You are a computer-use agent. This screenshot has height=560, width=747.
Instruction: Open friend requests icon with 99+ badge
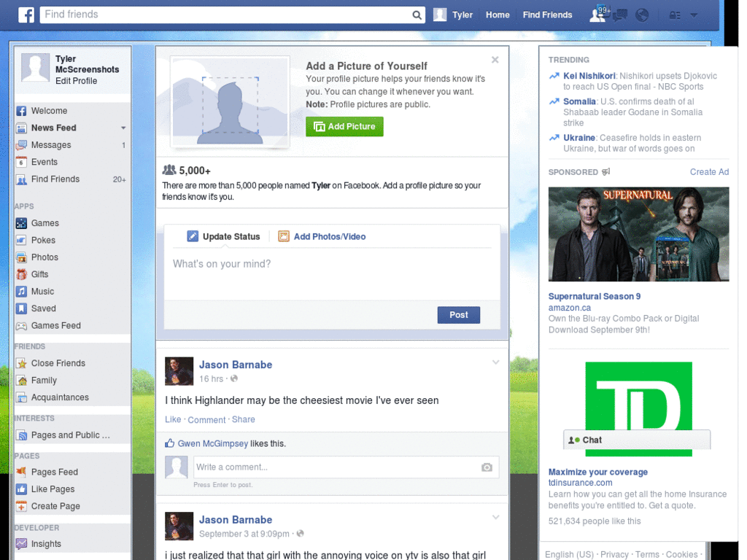tap(598, 15)
